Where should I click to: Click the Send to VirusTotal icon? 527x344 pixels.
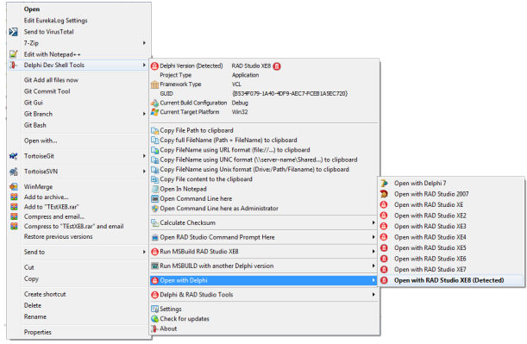tap(14, 32)
